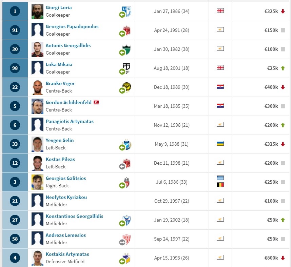The image size is (291, 267).
Task: Click the Georgia flag in Luka Mikaia's row
Action: (x=220, y=67)
